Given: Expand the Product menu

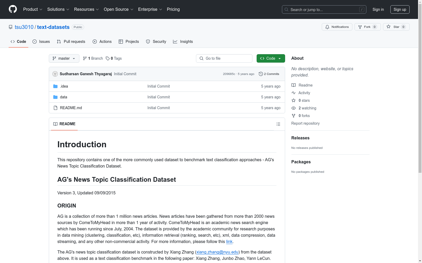Looking at the screenshot, I should 33,9.
